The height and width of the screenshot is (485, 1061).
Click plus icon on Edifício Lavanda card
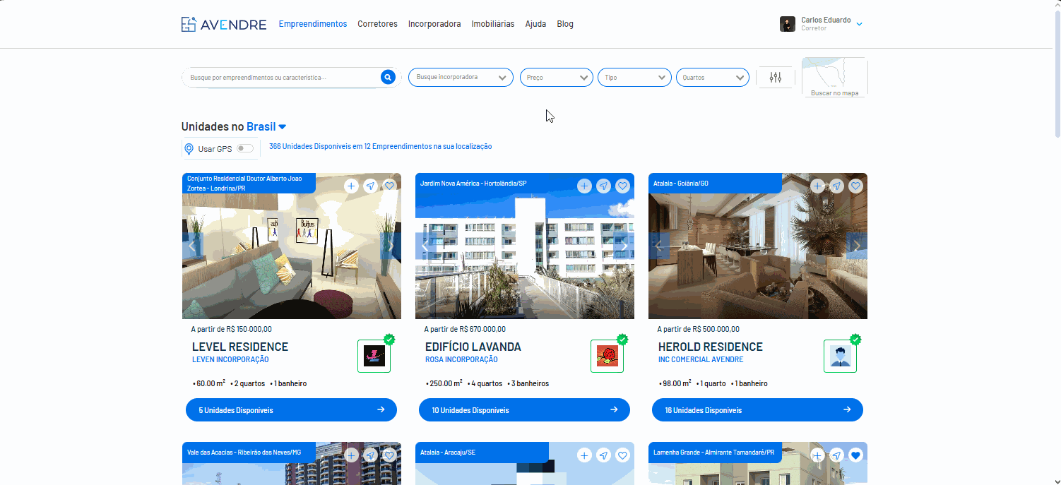tap(584, 186)
